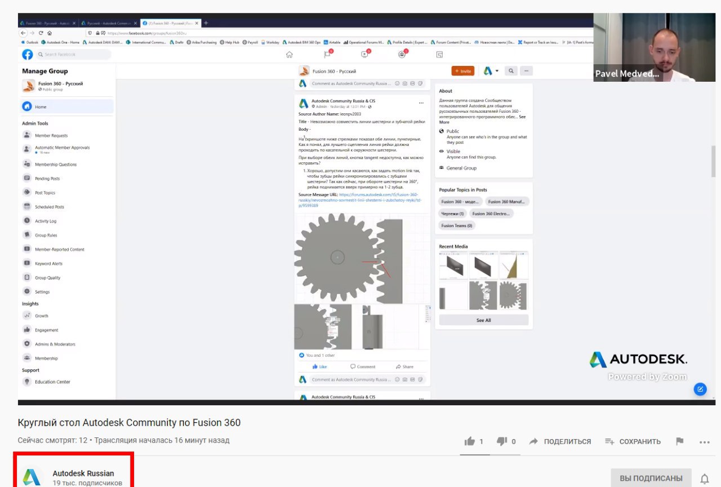Viewport: 721px width, 487px height.
Task: Select the Чертежи (1) topic chip
Action: (x=452, y=214)
